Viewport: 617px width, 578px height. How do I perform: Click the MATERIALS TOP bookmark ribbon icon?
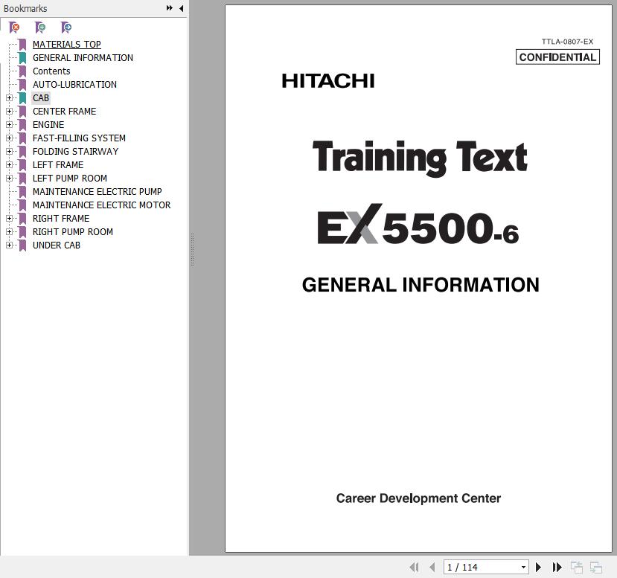coord(22,45)
